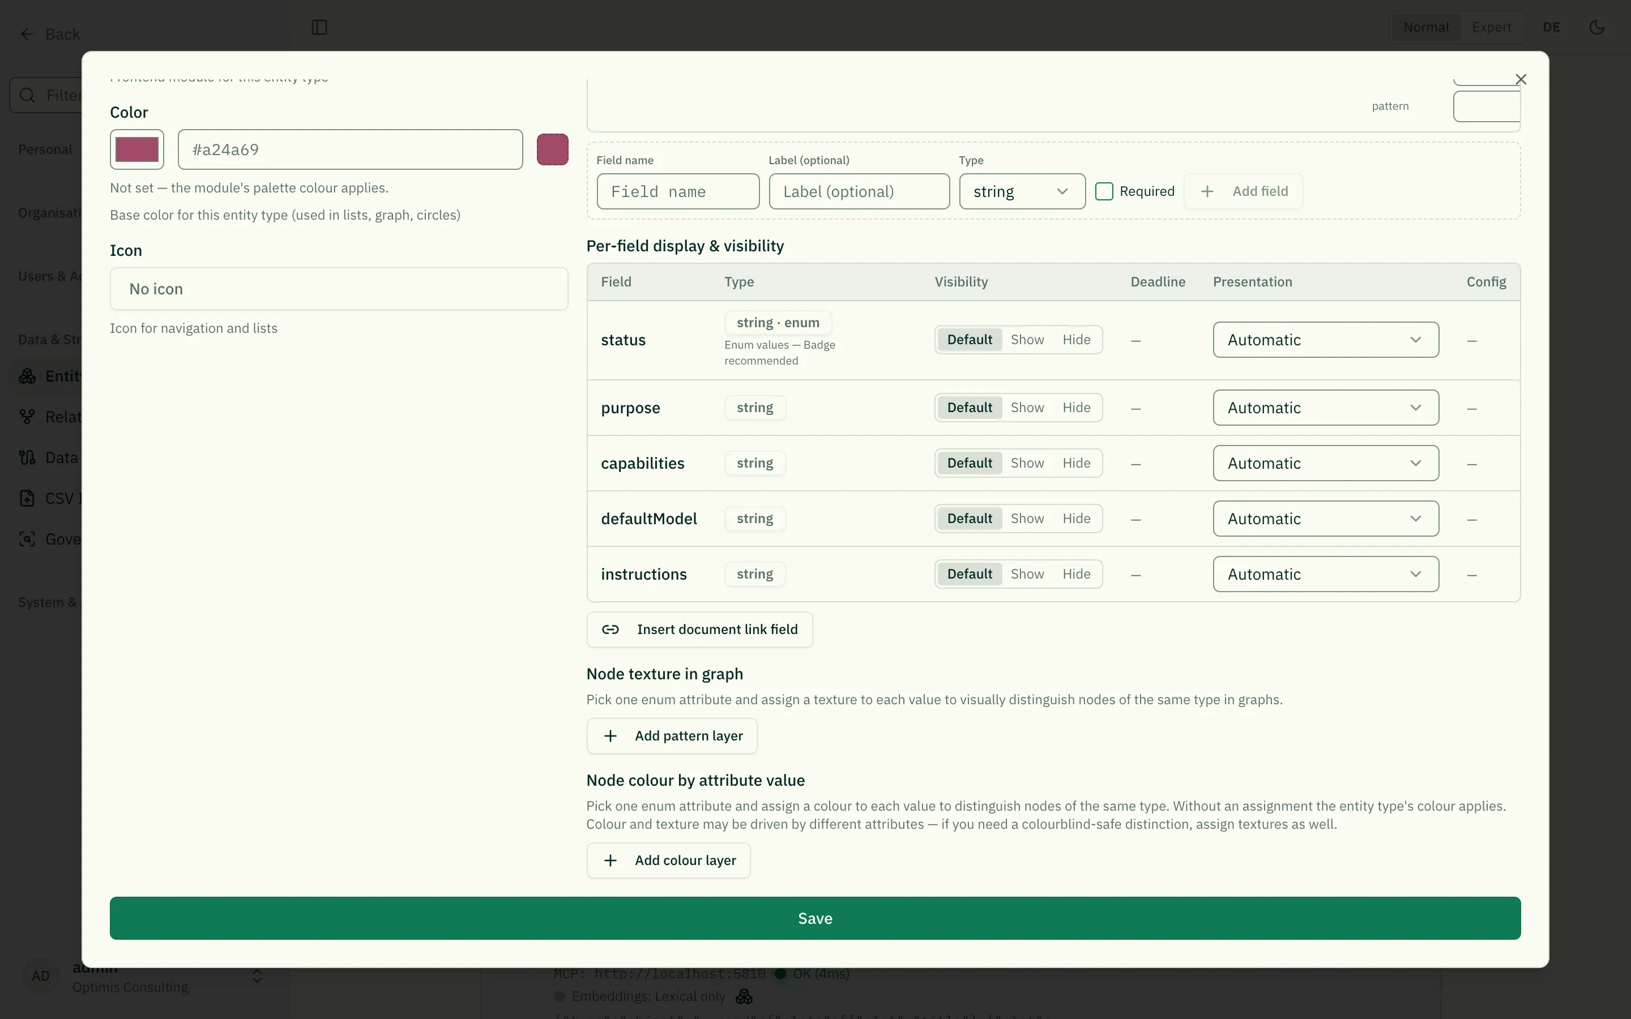
Task: Click Add field button
Action: pos(1244,191)
